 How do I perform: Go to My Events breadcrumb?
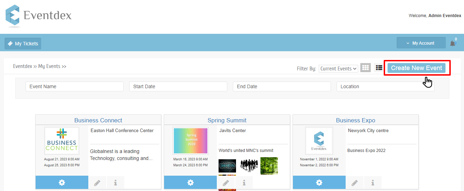click(49, 66)
